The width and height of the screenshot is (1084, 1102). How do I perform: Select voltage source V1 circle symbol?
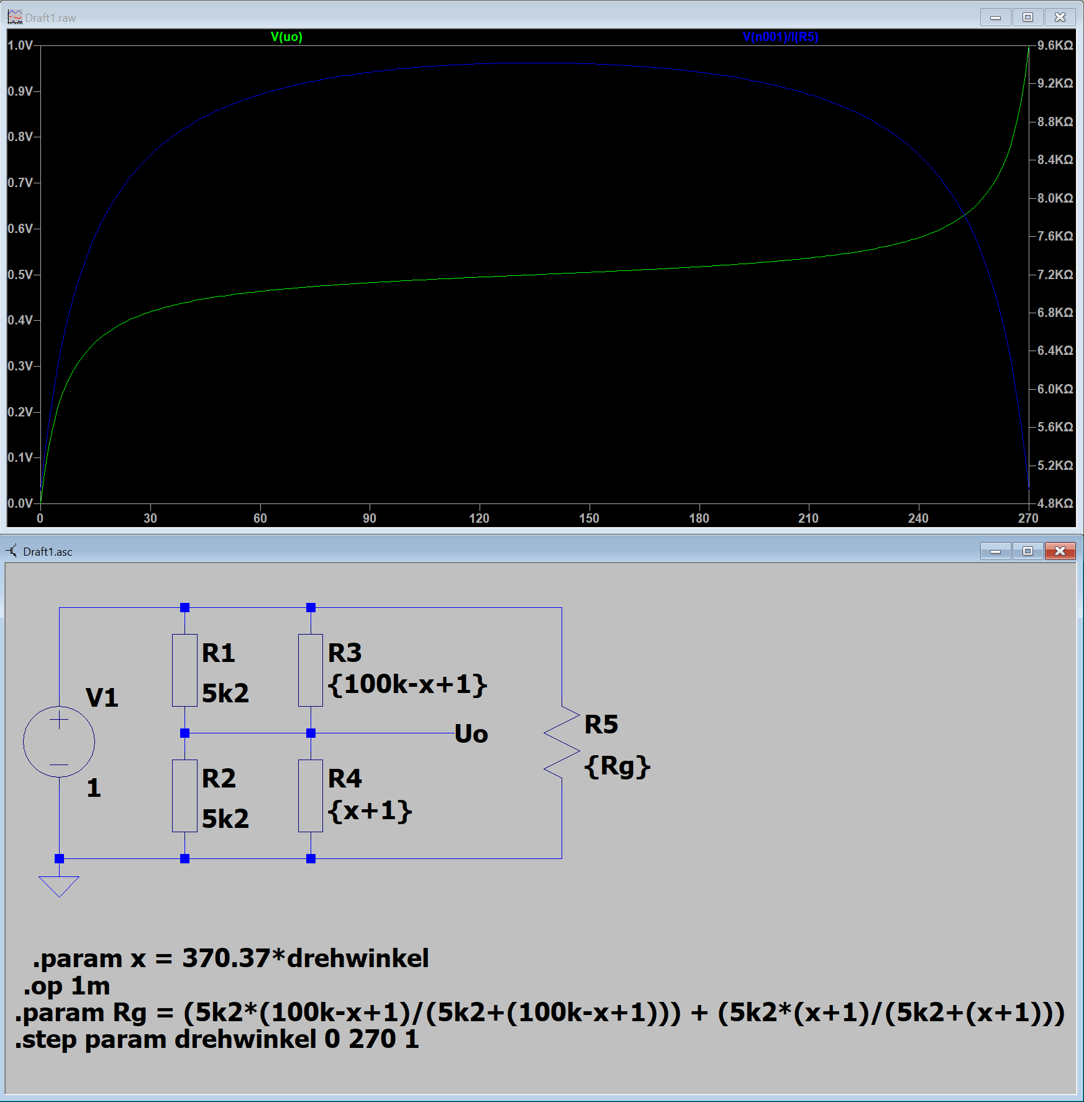click(x=59, y=742)
